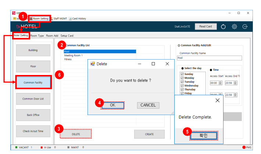Click 확인 in Delete Complete dialog
Image resolution: width=261 pixels, height=154 pixels.
tap(204, 136)
